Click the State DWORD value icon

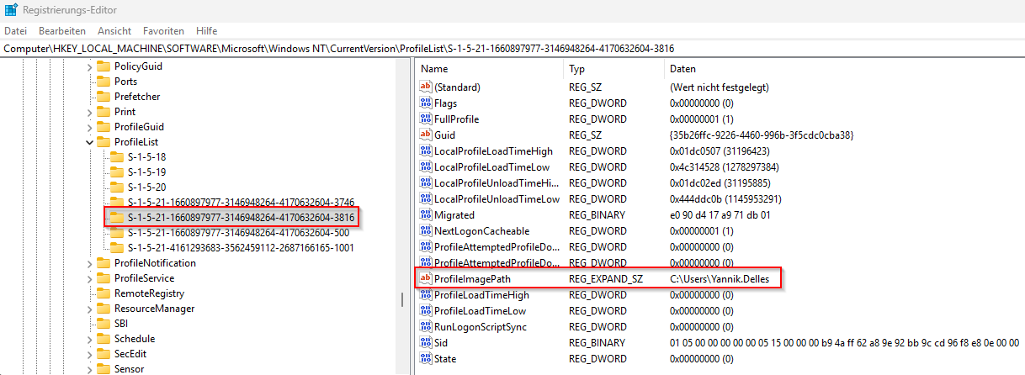tap(425, 359)
